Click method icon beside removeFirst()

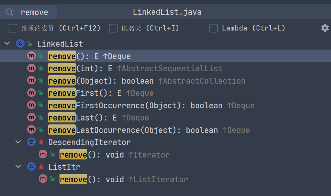coord(31,93)
